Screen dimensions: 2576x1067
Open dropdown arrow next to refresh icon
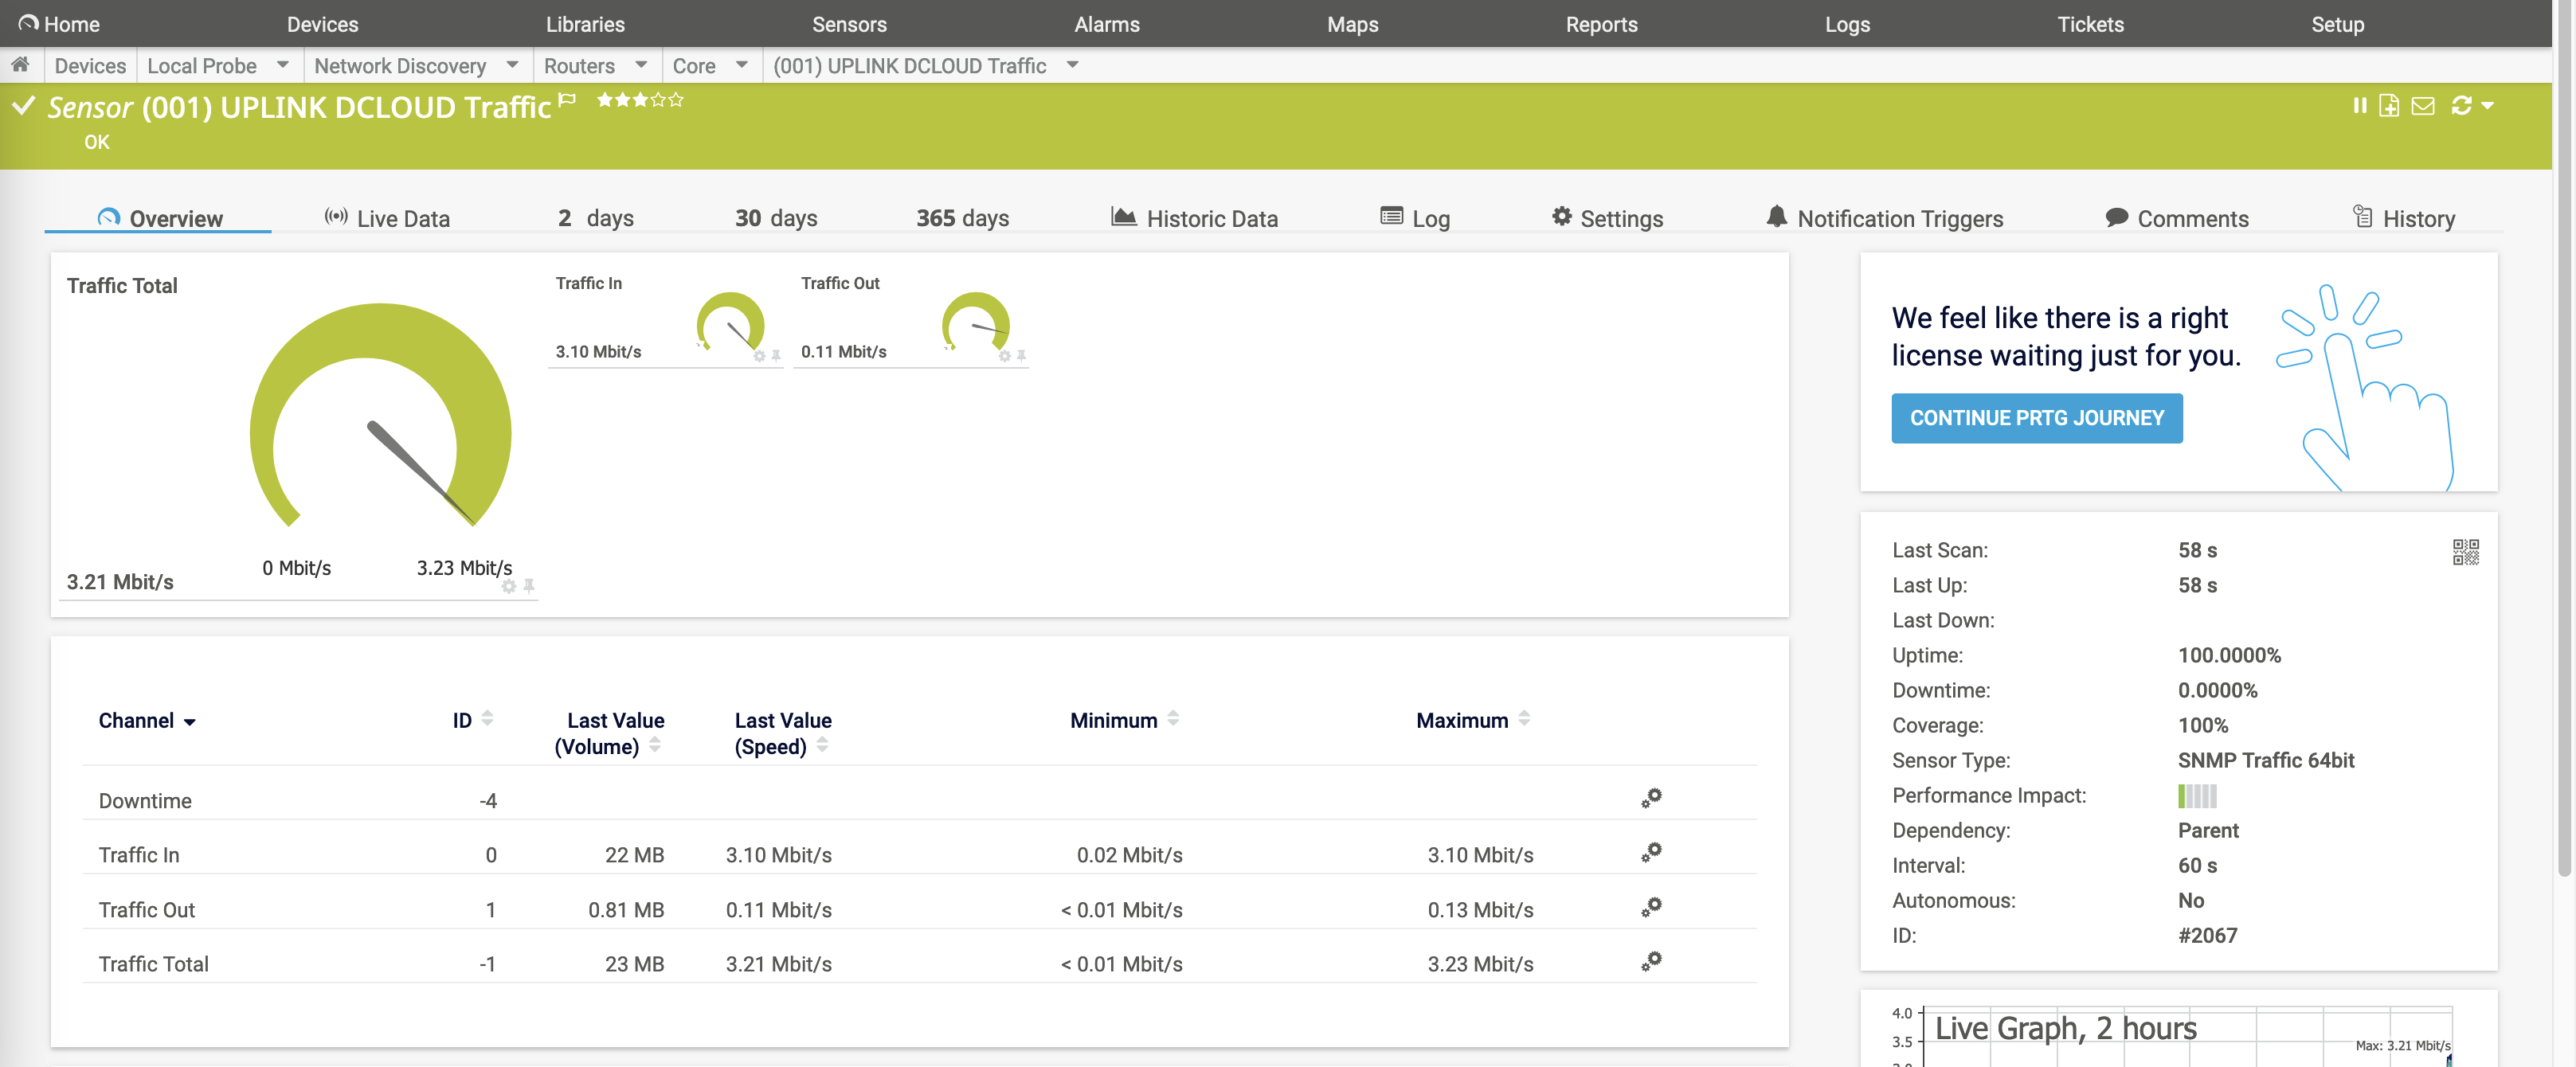pos(2487,105)
